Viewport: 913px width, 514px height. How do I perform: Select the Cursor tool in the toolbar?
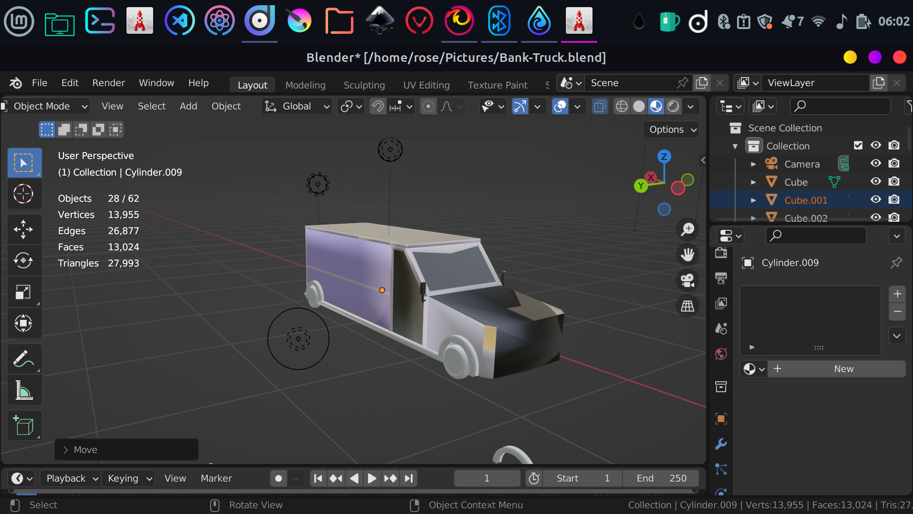point(23,194)
